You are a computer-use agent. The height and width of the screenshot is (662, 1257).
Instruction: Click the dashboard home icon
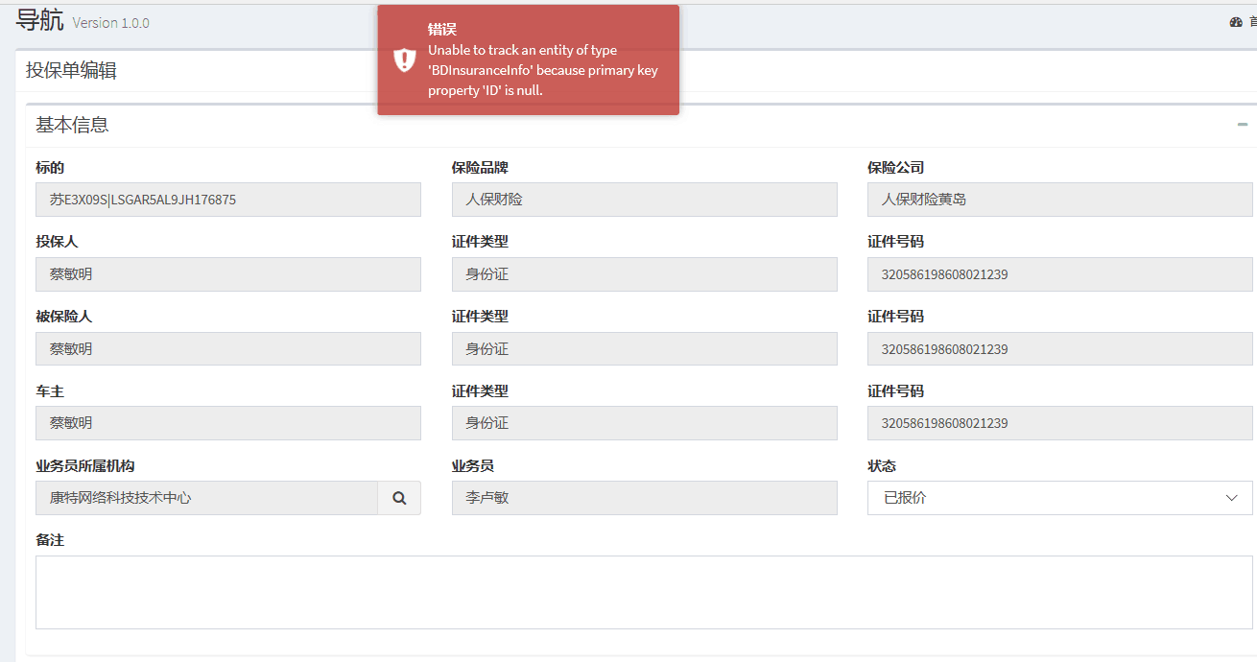point(1236,22)
